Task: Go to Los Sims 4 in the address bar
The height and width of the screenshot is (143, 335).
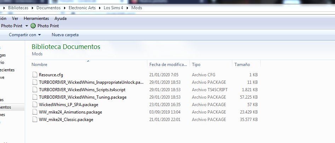Action: click(113, 8)
